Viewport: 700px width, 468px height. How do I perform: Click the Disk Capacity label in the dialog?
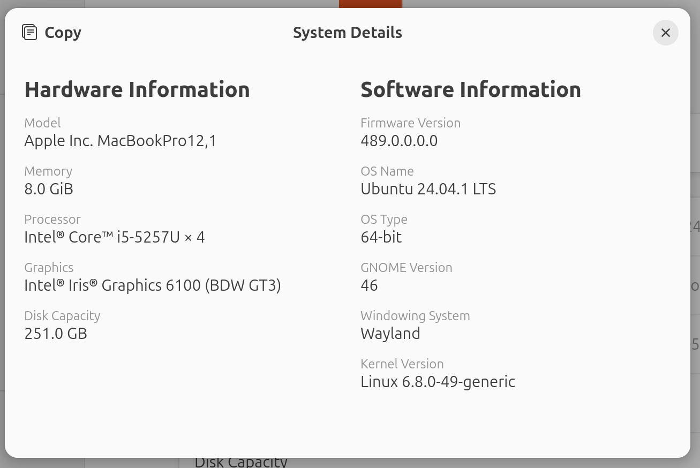pos(62,316)
